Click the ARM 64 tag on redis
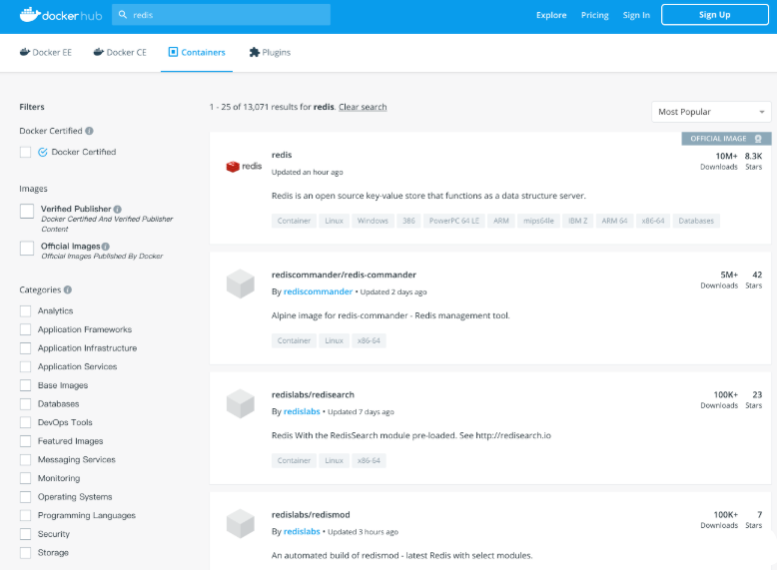 614,221
